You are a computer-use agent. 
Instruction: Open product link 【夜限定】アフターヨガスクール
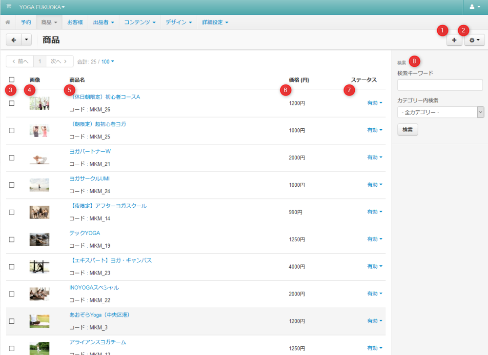[x=108, y=206]
